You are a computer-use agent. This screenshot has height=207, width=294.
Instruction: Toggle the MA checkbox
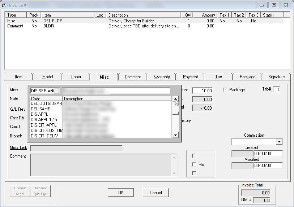tap(195, 164)
